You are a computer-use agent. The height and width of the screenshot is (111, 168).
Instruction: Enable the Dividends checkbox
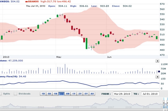16,94
